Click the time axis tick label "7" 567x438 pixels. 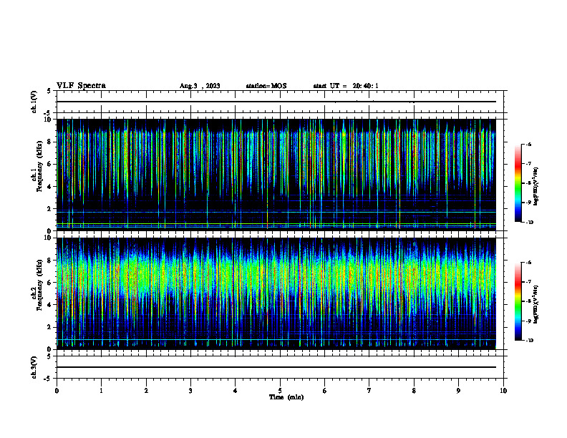[369, 391]
